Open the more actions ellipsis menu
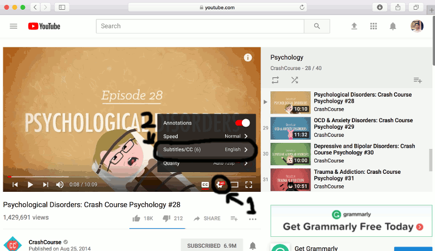 click(253, 219)
